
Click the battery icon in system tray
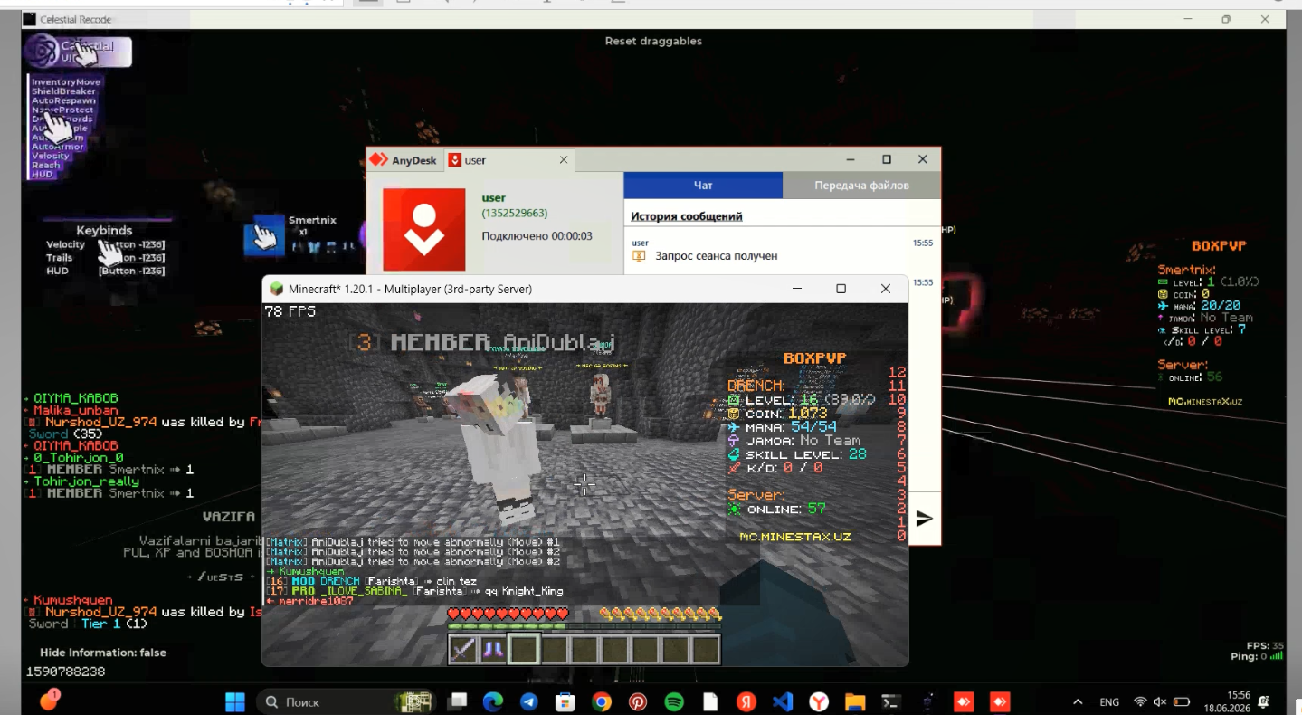pos(1181,701)
